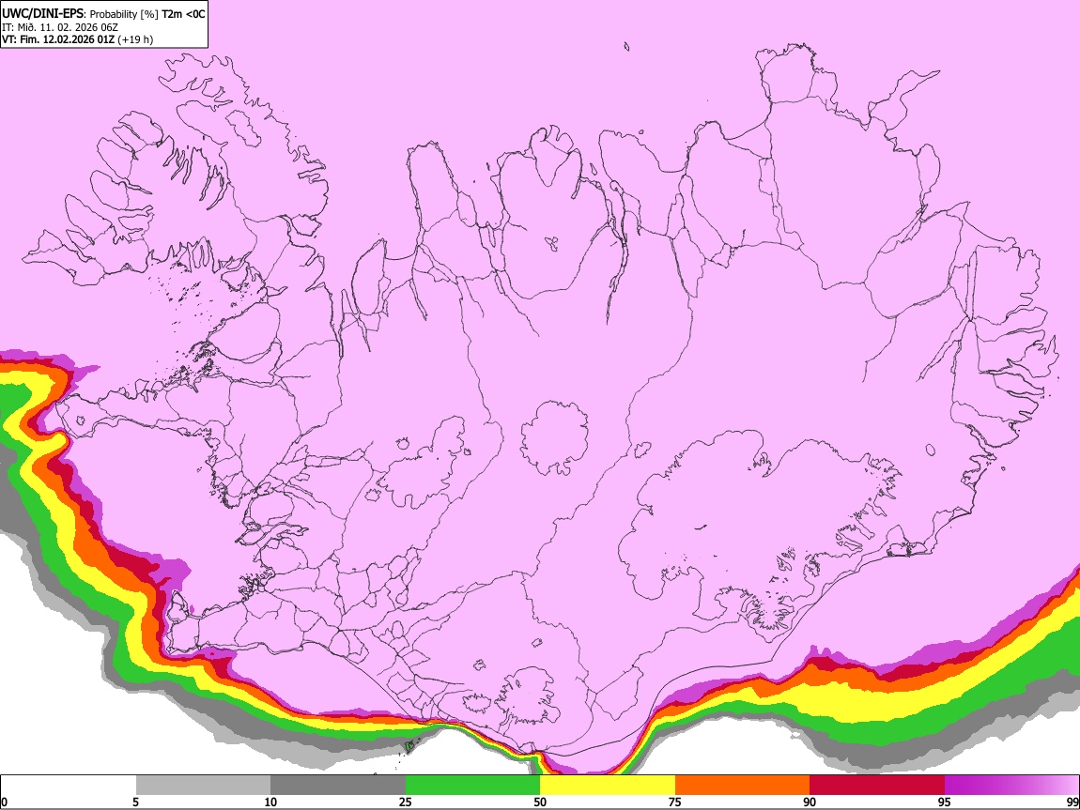
Task: Click the green 25–50 legend band
Action: (472, 786)
